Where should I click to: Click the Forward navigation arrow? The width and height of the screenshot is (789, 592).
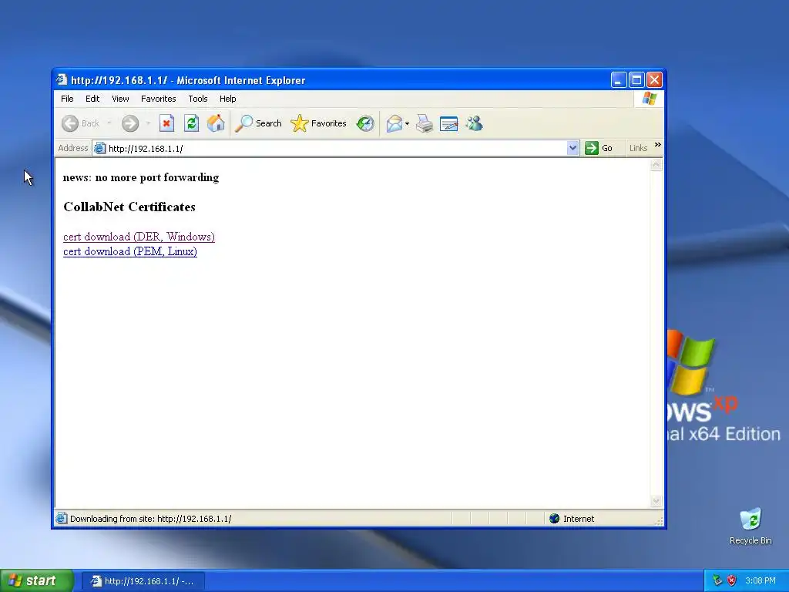pos(130,123)
